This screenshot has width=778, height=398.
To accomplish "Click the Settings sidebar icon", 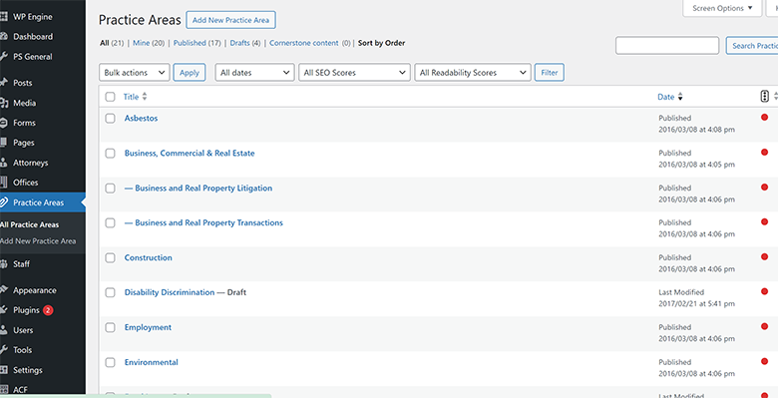I will (3, 370).
